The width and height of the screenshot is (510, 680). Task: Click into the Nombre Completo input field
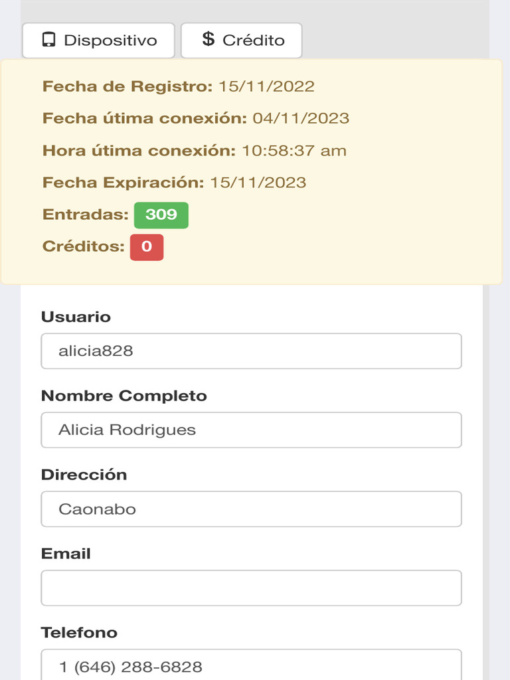[x=251, y=430]
